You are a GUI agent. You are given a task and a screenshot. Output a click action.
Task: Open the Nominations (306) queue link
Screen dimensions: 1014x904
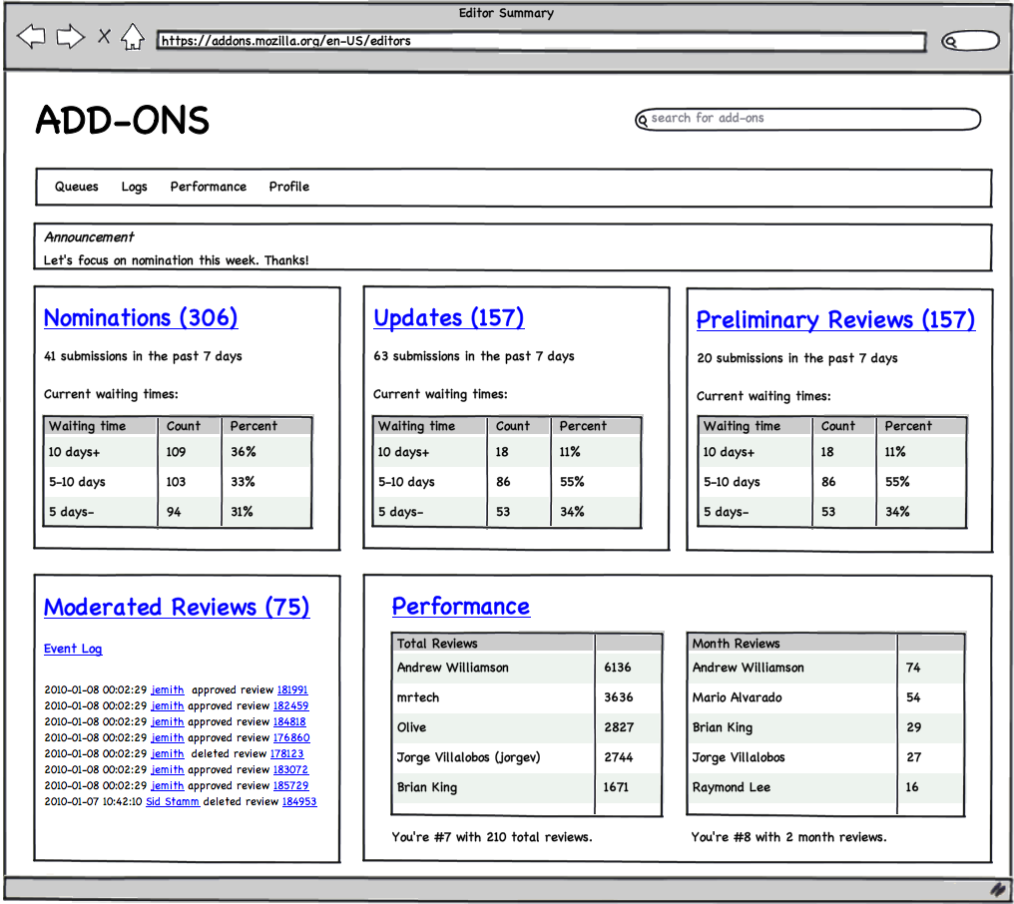coord(141,317)
